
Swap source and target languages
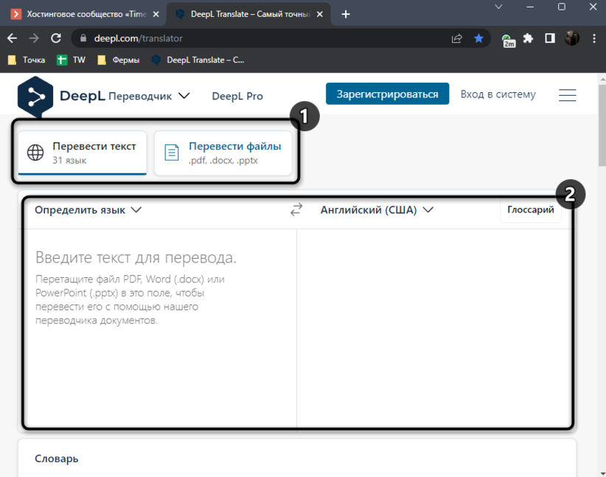(296, 210)
